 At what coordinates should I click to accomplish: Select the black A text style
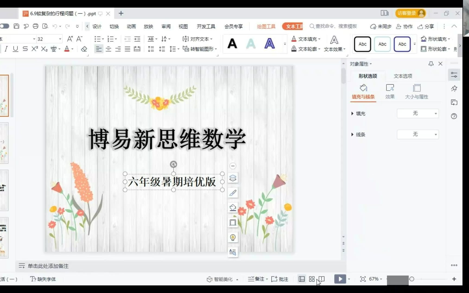[x=232, y=44]
